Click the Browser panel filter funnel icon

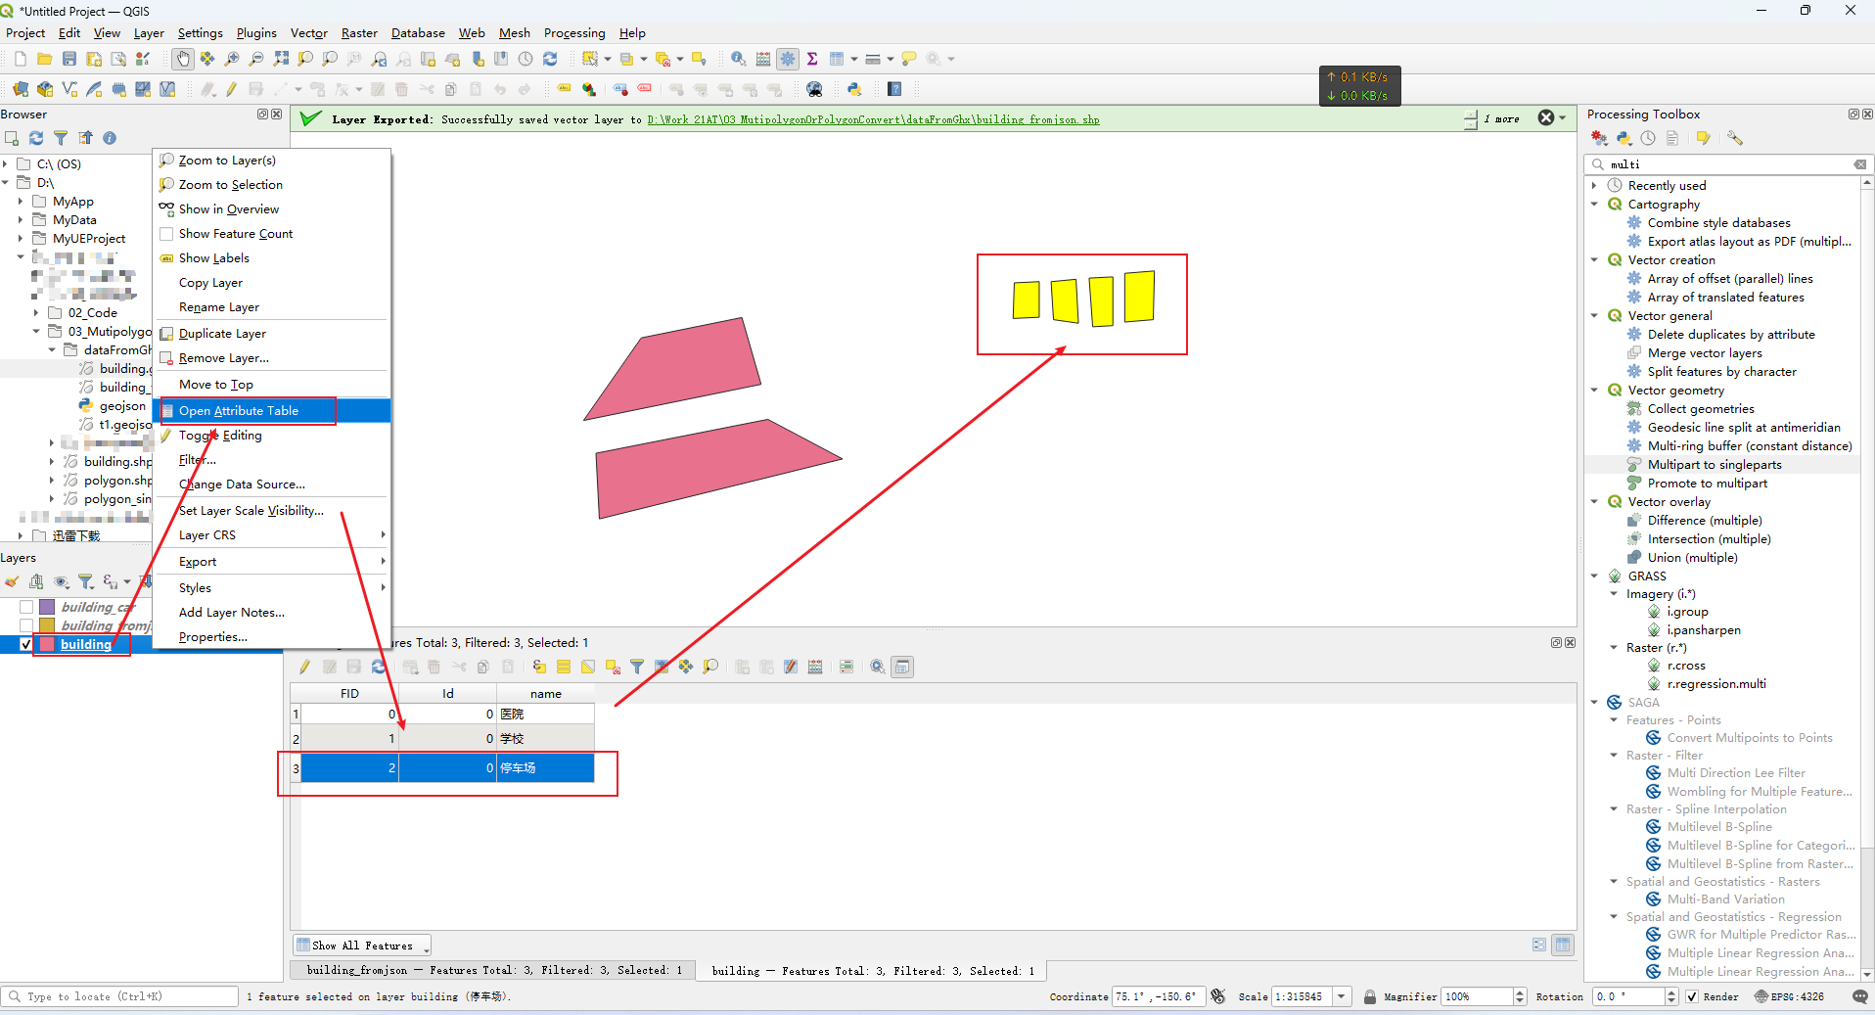(x=61, y=138)
